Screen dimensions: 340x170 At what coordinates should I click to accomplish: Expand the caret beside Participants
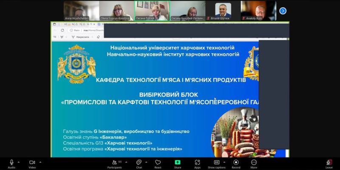(x=126, y=162)
